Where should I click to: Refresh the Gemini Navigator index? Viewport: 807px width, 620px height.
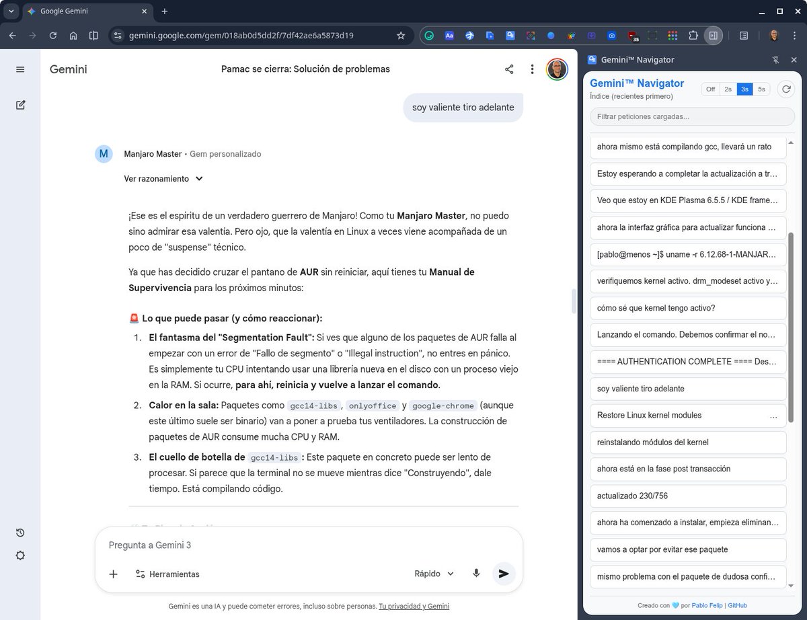pos(785,89)
